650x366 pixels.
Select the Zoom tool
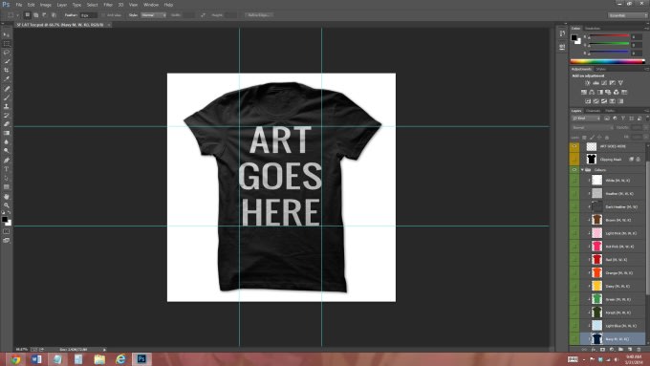pyautogui.click(x=7, y=205)
